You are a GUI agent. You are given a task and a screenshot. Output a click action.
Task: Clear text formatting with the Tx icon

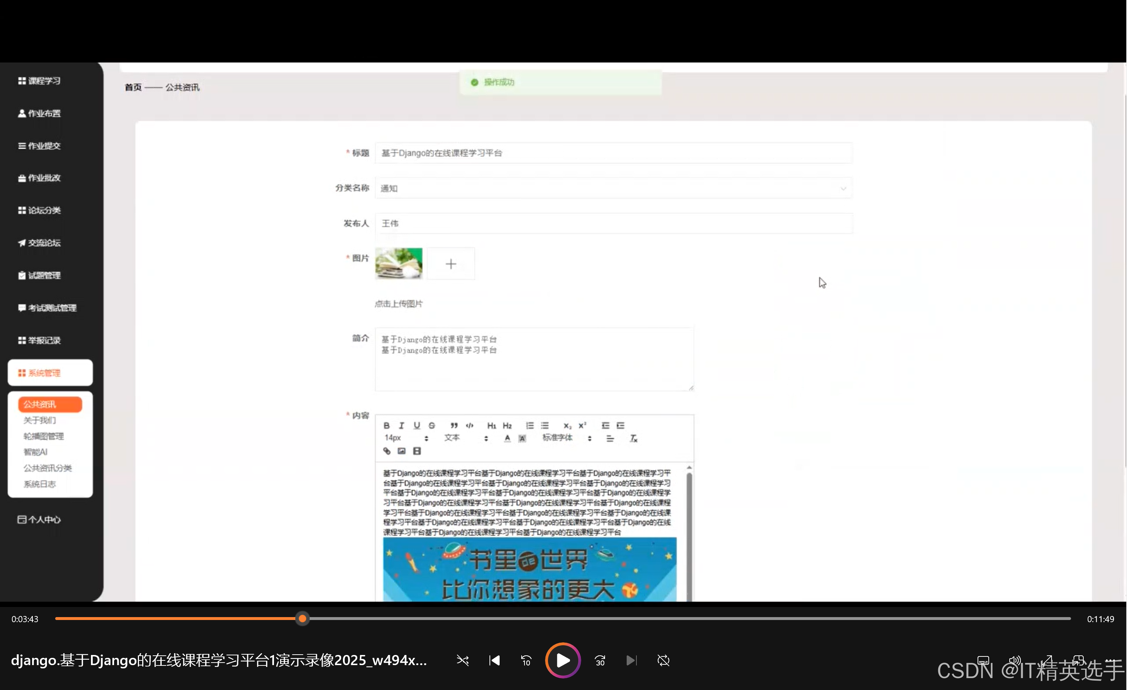point(634,438)
